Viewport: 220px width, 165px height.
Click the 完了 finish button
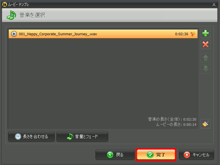(x=156, y=155)
